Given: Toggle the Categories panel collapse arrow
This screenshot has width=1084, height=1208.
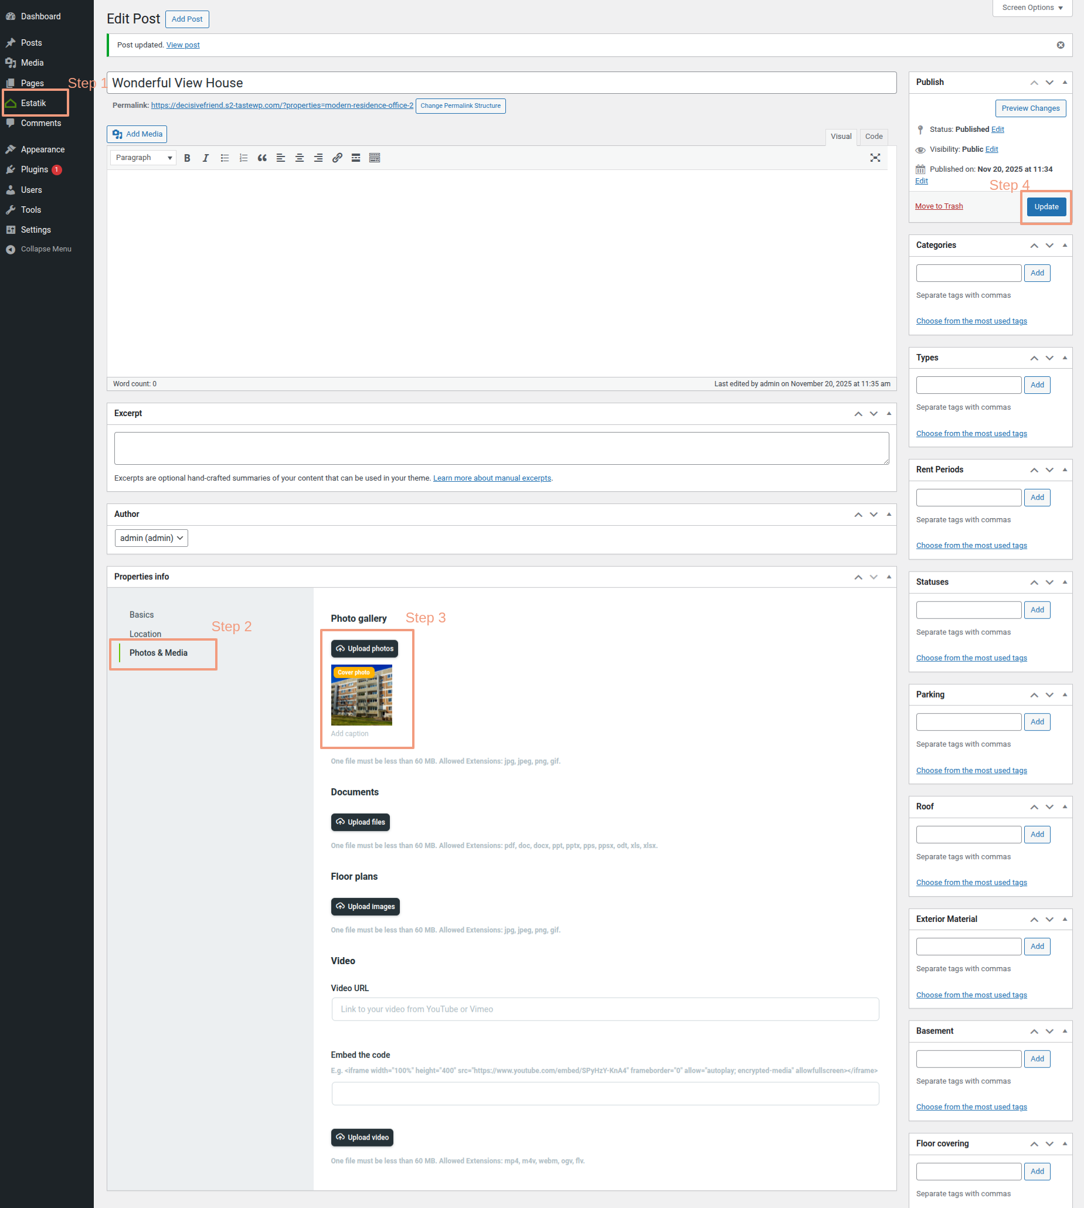Looking at the screenshot, I should click(1064, 245).
